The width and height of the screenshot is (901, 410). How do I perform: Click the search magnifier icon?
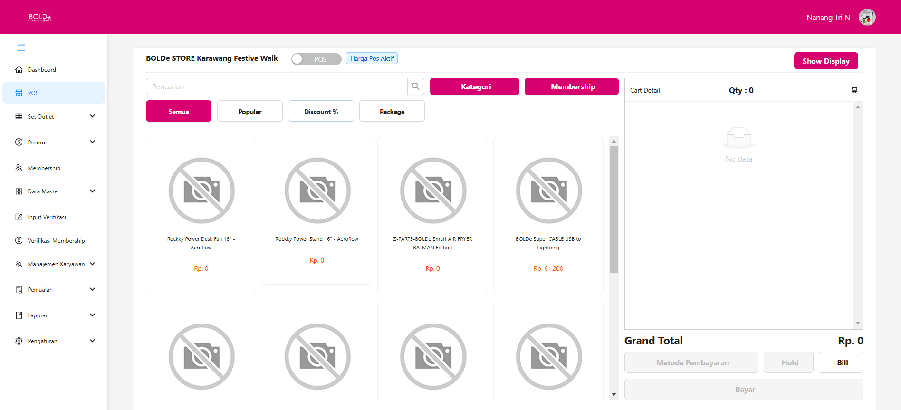point(415,86)
